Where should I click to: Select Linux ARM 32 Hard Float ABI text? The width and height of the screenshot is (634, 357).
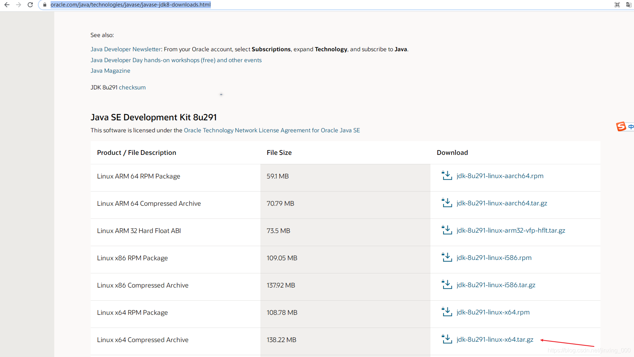click(139, 231)
